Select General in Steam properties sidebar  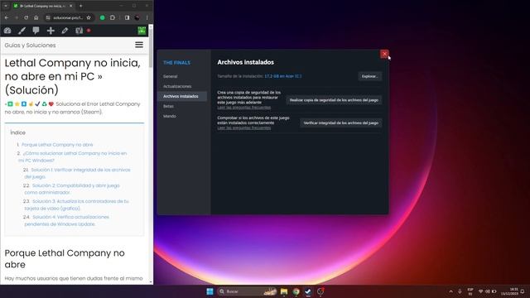click(170, 76)
